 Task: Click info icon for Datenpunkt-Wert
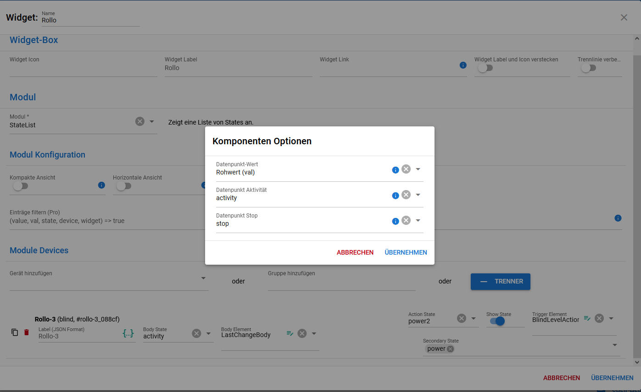[395, 170]
